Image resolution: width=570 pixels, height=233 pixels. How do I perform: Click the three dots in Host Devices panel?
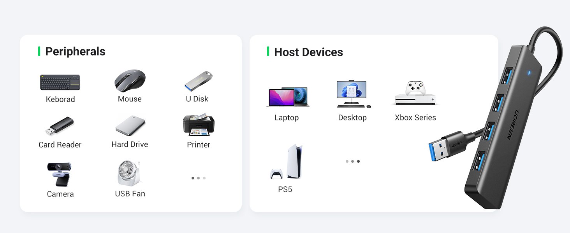353,161
